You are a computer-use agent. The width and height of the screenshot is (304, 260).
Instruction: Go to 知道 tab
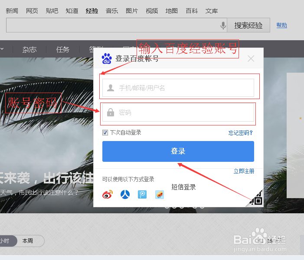72,11
